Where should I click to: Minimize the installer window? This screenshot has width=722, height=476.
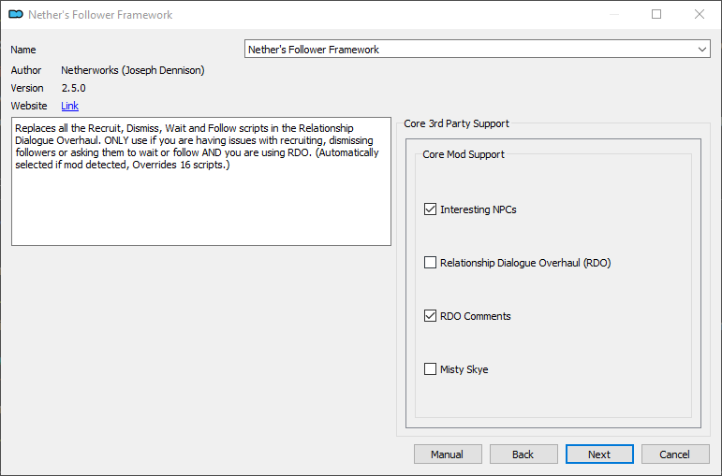[613, 14]
